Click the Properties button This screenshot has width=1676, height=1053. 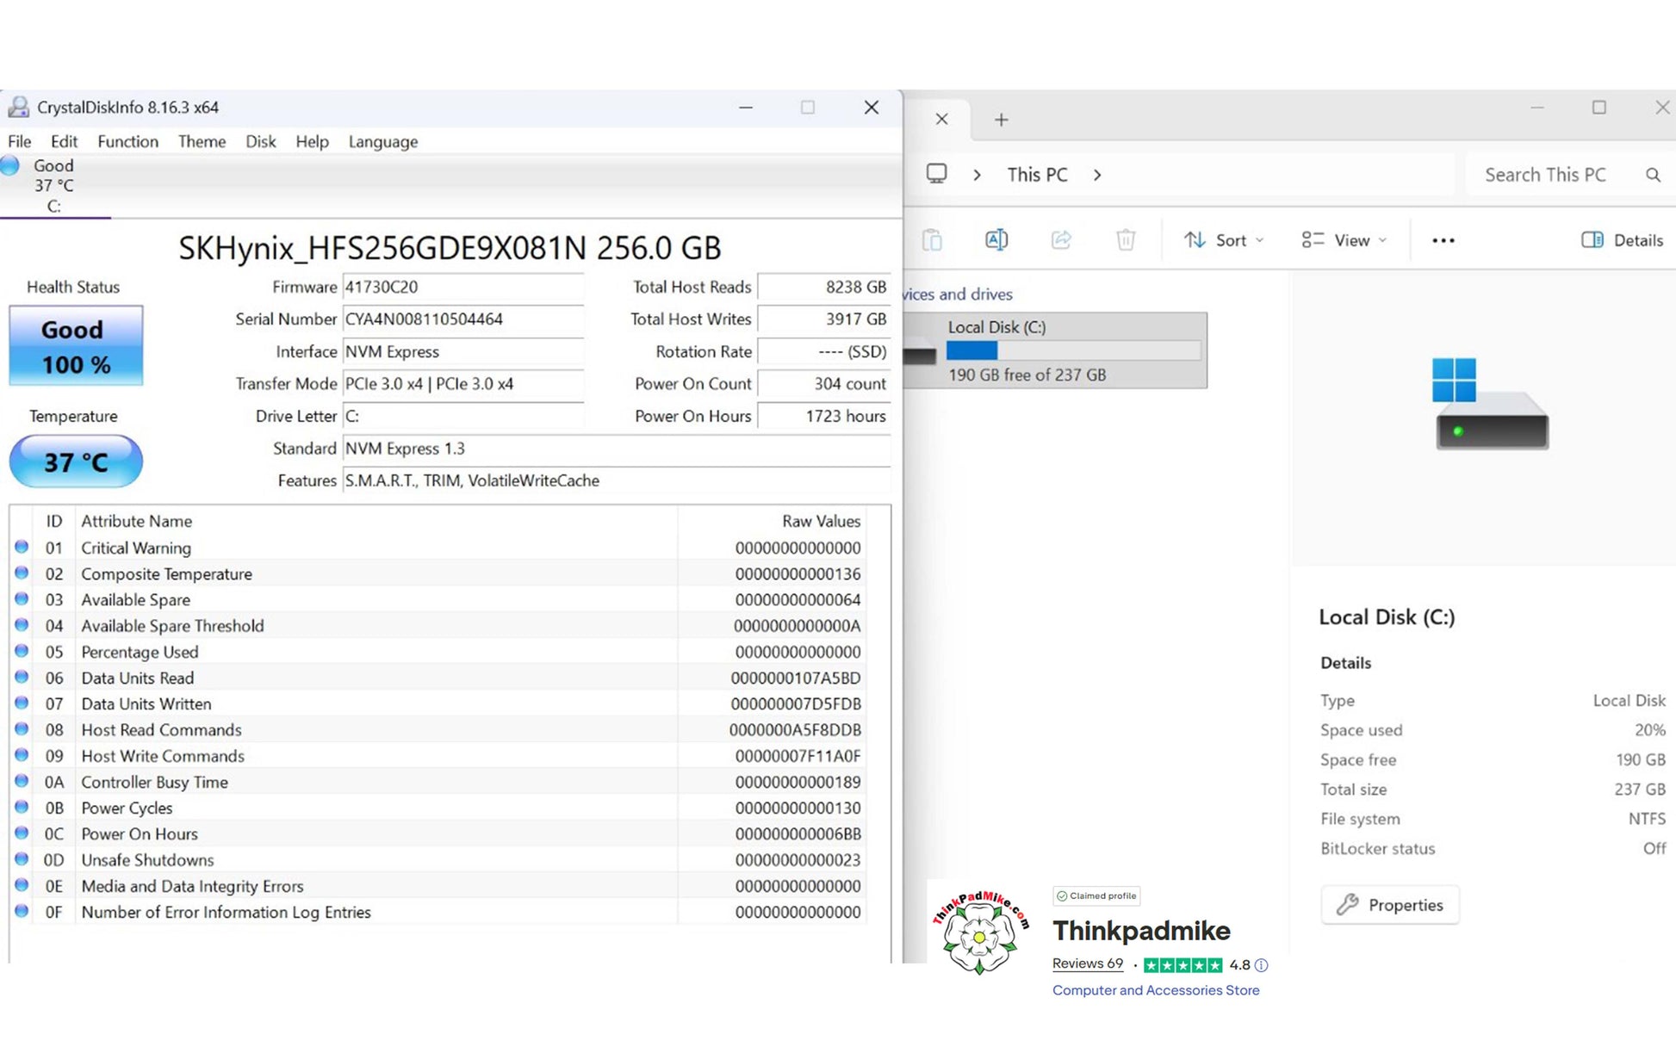[x=1389, y=905]
